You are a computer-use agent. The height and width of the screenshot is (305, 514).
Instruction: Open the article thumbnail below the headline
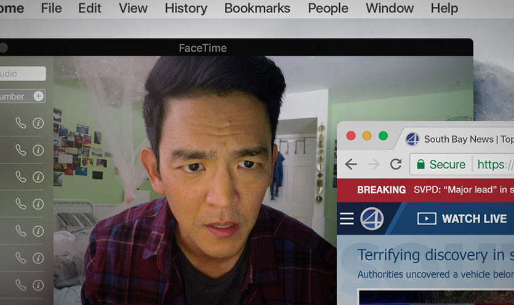[x=436, y=298]
